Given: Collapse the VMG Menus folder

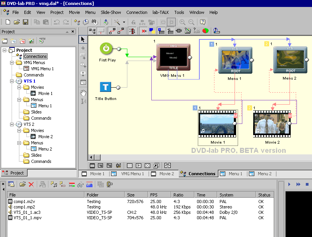Looking at the screenshot, I should tap(12, 63).
